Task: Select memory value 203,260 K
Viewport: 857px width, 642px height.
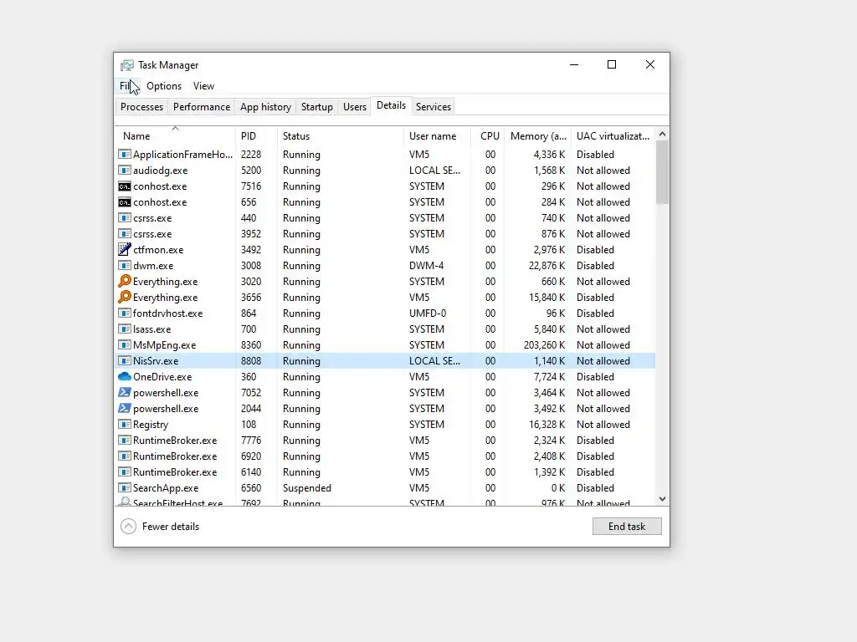Action: pyautogui.click(x=544, y=345)
